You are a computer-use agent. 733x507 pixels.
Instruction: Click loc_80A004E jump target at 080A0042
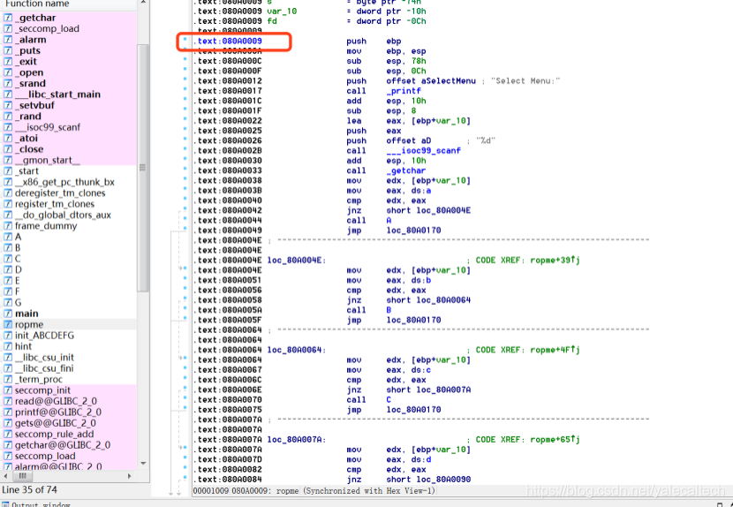(443, 210)
